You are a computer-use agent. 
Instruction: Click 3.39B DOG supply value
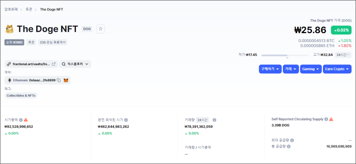pos(280,125)
